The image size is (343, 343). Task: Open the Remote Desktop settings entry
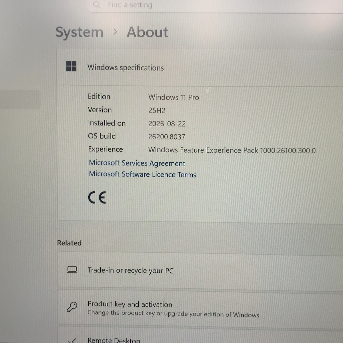tap(200, 336)
